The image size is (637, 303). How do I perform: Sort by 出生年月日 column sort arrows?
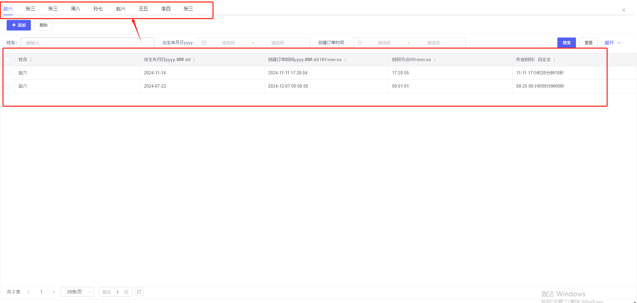click(x=194, y=60)
